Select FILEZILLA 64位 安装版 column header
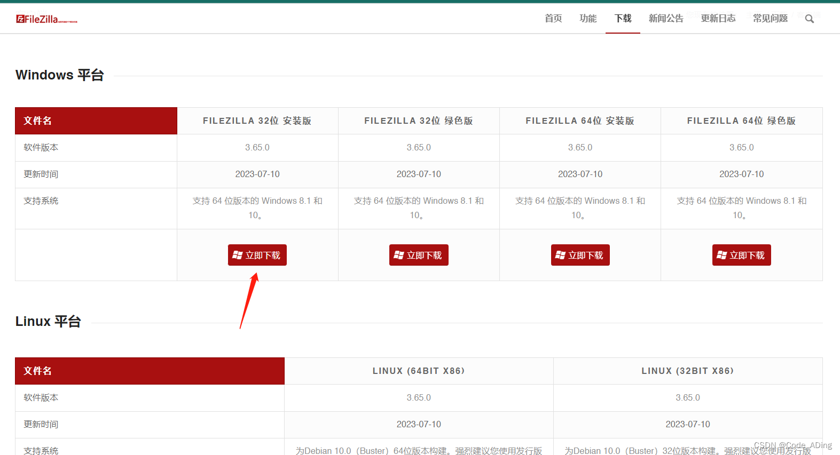Screen dimensions: 840x455 pos(580,121)
